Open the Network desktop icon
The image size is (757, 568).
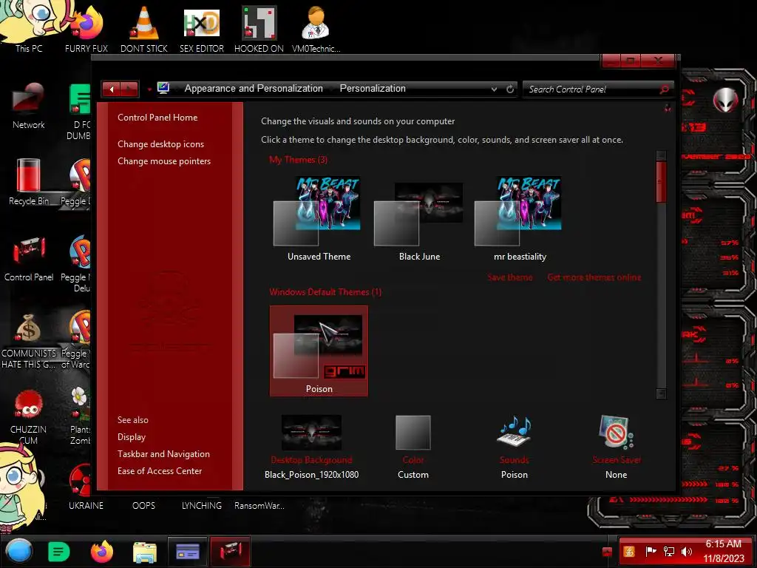click(29, 105)
